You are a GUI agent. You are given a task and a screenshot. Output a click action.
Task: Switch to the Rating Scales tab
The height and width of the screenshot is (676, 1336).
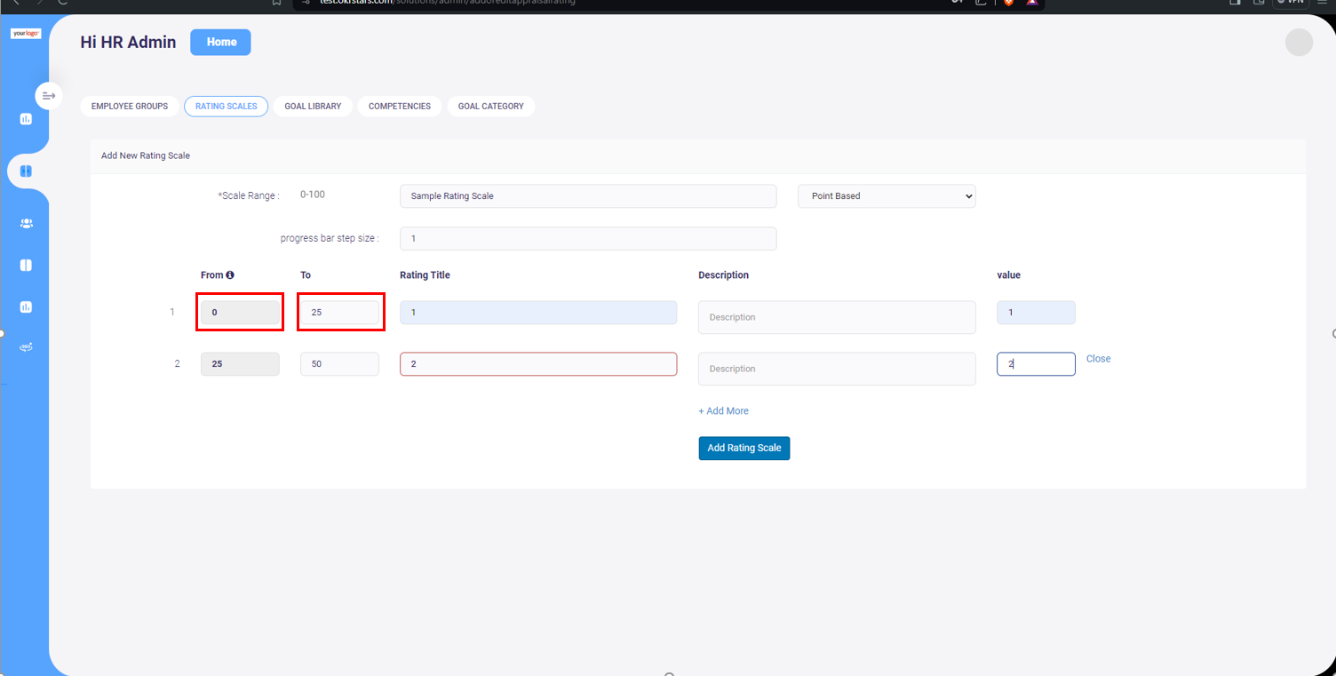[x=226, y=107]
